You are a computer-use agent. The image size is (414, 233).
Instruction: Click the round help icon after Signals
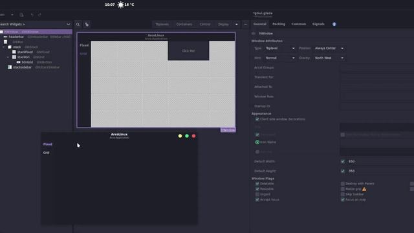334,24
